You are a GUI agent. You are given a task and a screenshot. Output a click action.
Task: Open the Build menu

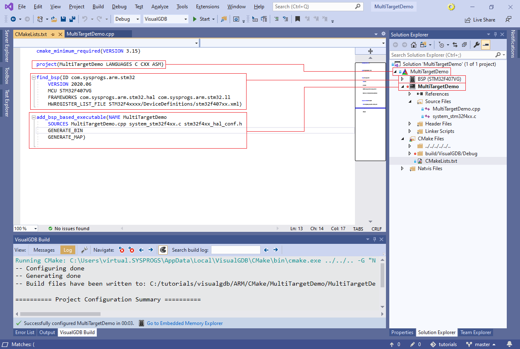pyautogui.click(x=98, y=7)
